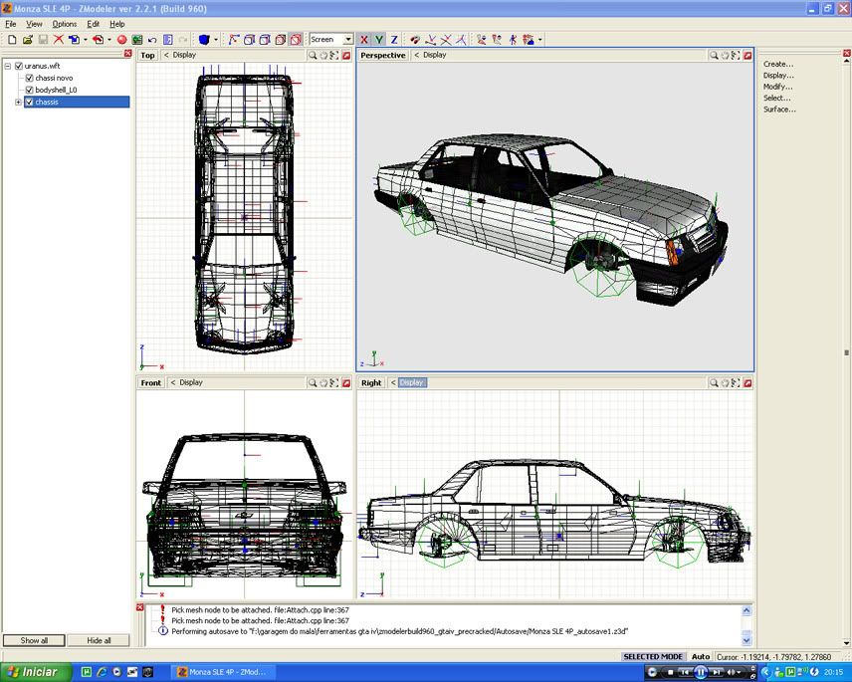Pause playback in the media player toolbar
Viewport: 852px width, 682px height.
[x=701, y=672]
